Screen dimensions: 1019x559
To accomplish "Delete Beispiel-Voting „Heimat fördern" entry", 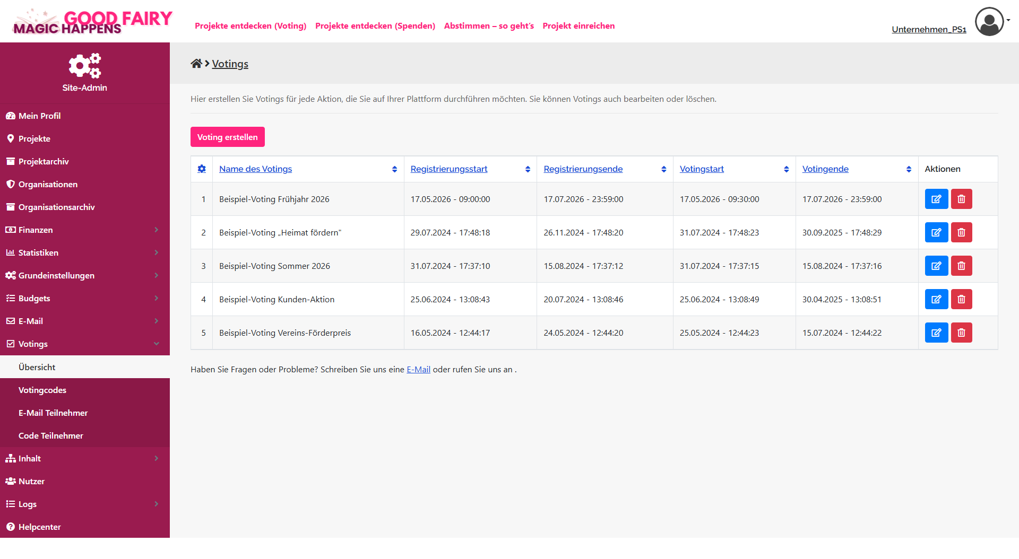I will click(961, 232).
